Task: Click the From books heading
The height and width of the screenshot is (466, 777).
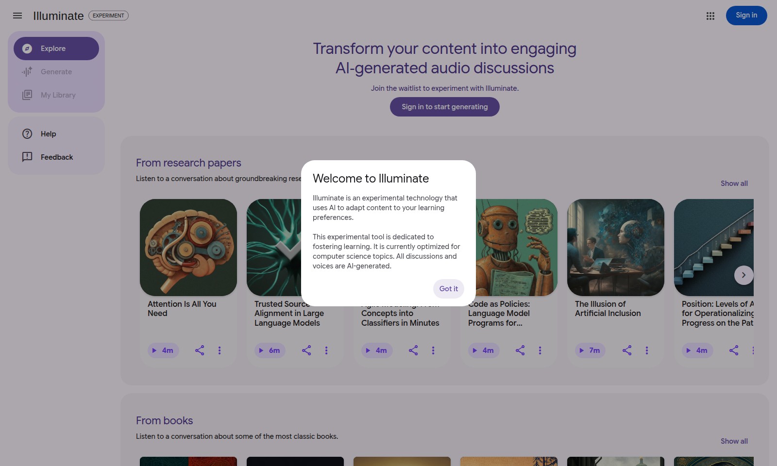Action: click(x=165, y=421)
